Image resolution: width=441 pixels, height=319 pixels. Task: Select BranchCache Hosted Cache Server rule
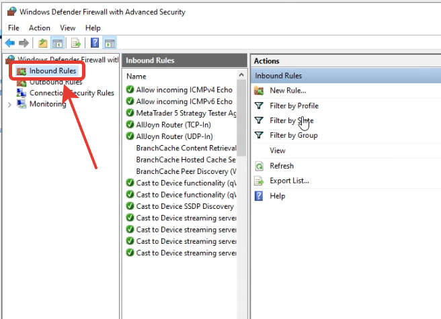[186, 160]
